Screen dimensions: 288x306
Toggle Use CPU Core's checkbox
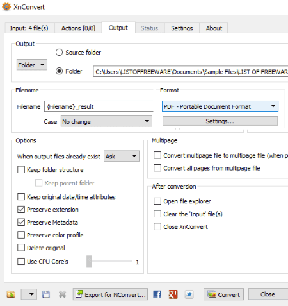21,261
